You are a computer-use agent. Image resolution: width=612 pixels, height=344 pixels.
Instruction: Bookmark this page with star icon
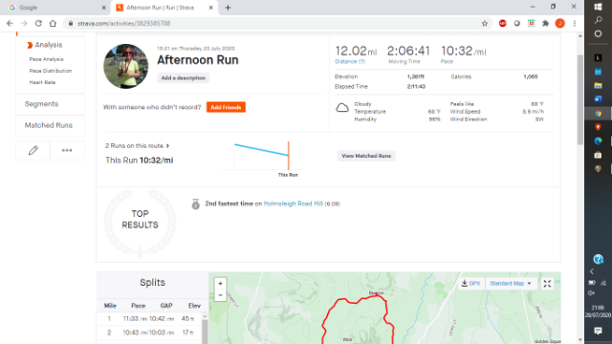pyautogui.click(x=485, y=23)
